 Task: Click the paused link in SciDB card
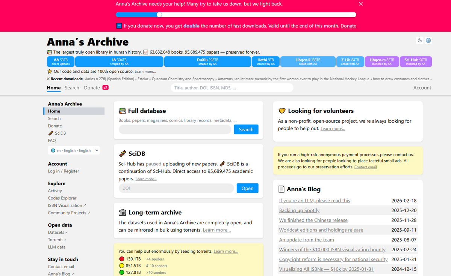click(x=153, y=164)
